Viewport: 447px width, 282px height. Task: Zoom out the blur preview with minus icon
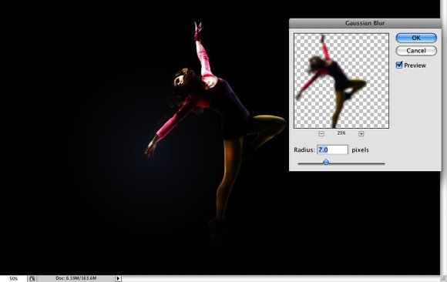[321, 133]
